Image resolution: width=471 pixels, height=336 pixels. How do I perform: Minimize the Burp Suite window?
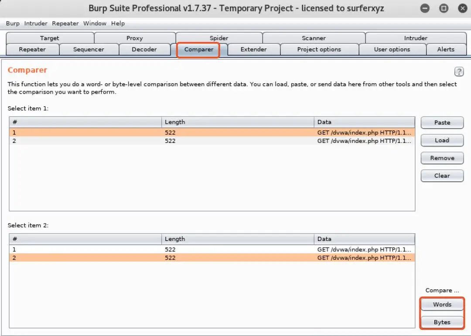(425, 8)
